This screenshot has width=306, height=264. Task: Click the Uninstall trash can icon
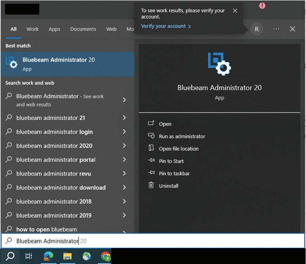[x=151, y=185]
